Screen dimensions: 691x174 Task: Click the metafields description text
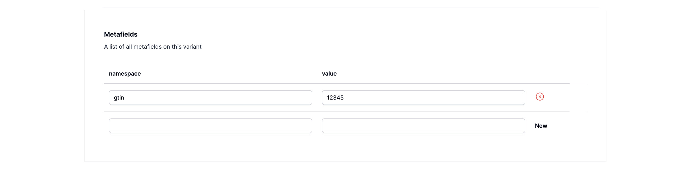[152, 47]
